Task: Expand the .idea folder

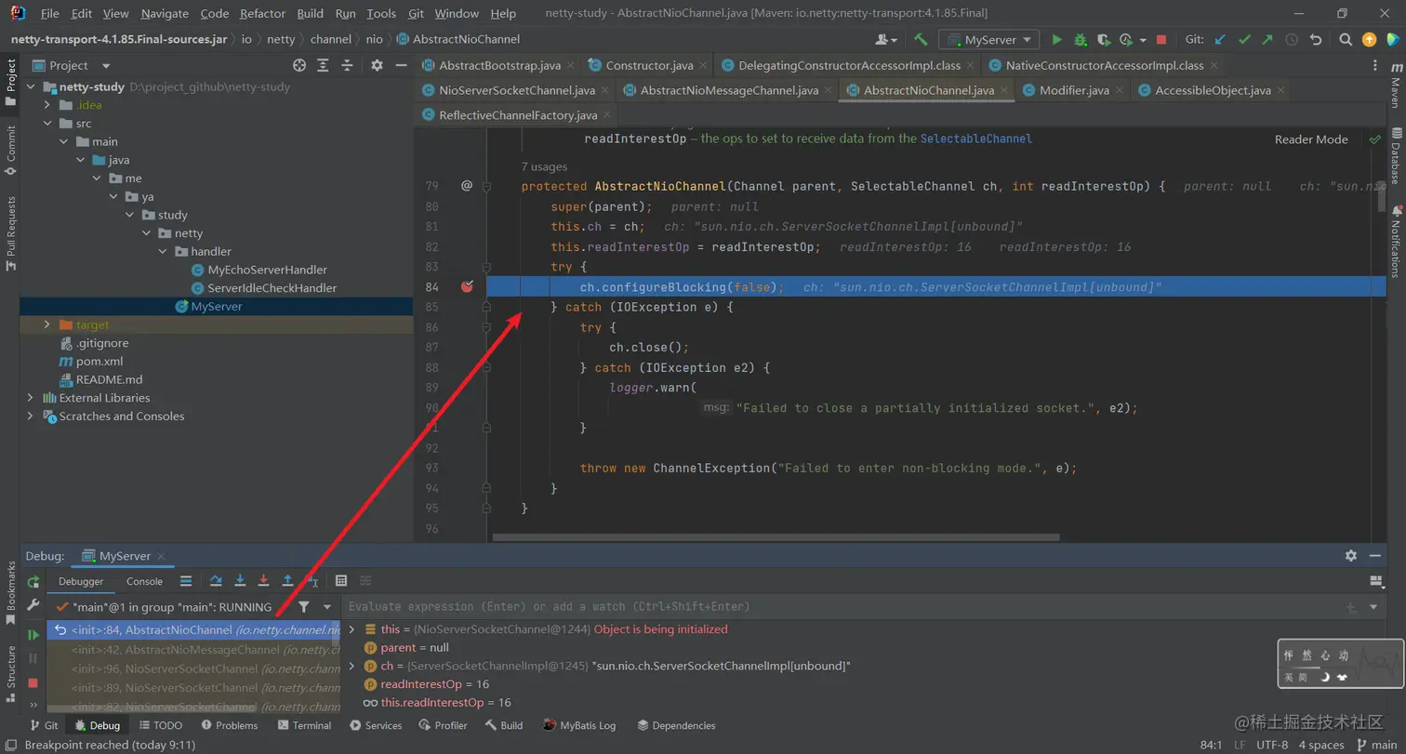Action: [48, 105]
